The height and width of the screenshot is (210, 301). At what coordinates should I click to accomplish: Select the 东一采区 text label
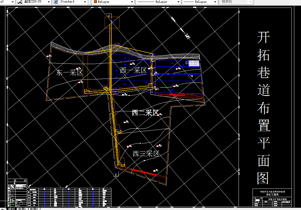69,72
